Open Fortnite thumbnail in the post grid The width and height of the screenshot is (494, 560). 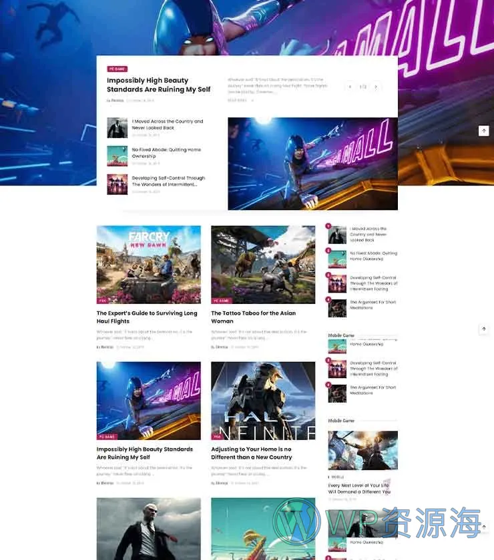(148, 401)
